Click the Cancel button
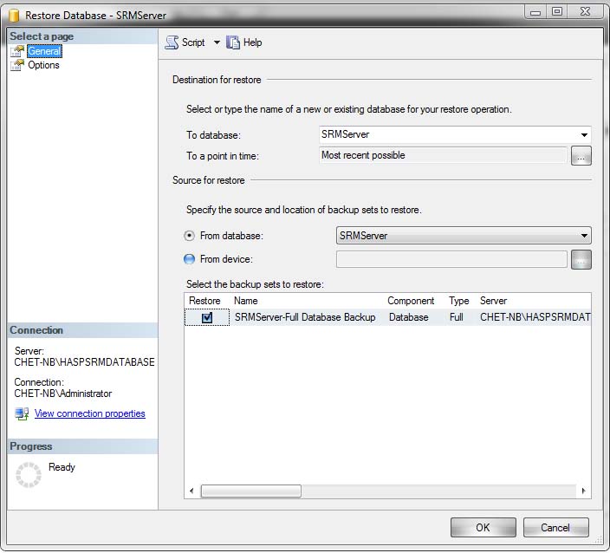The width and height of the screenshot is (610, 553). (555, 528)
